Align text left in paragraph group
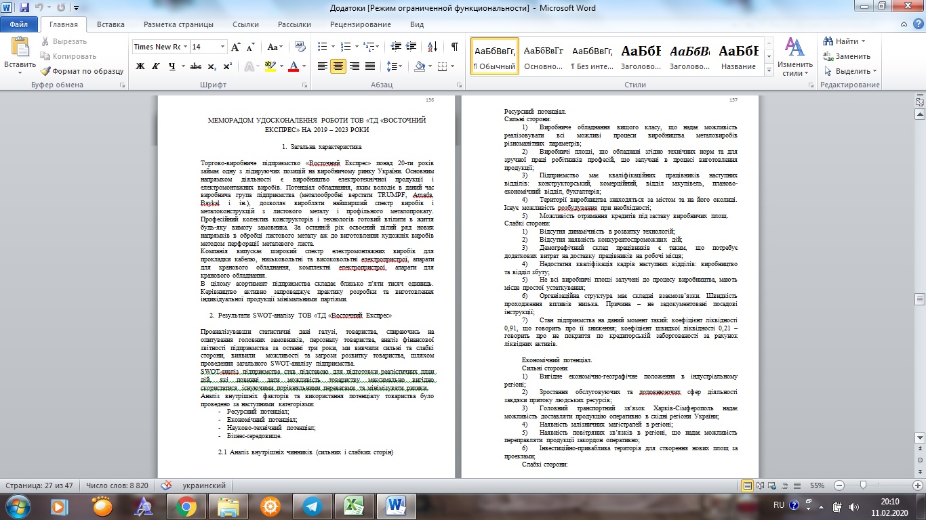Image resolution: width=926 pixels, height=520 pixels. (x=323, y=66)
